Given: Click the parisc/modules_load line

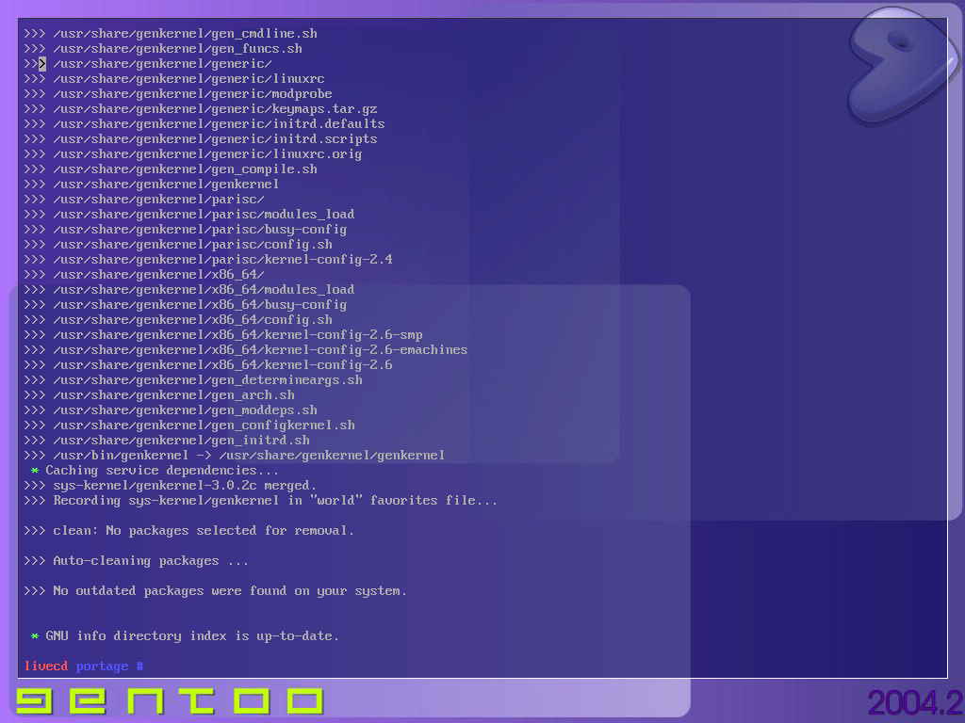Looking at the screenshot, I should pyautogui.click(x=188, y=214).
